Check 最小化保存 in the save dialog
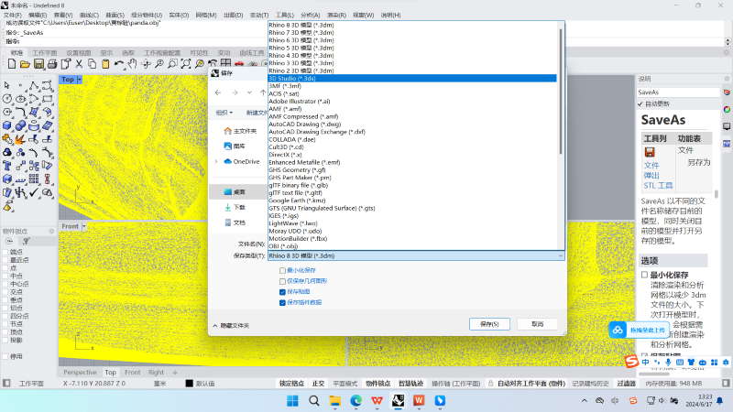733x412 pixels. click(282, 270)
